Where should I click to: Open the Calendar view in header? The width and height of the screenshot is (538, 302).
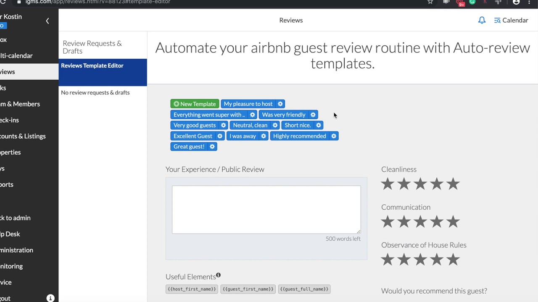click(511, 20)
